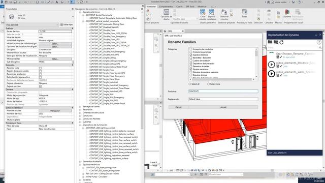Click the 3D view cube icon in Propiedades
This screenshot has width=325, height=183.
(11, 16)
